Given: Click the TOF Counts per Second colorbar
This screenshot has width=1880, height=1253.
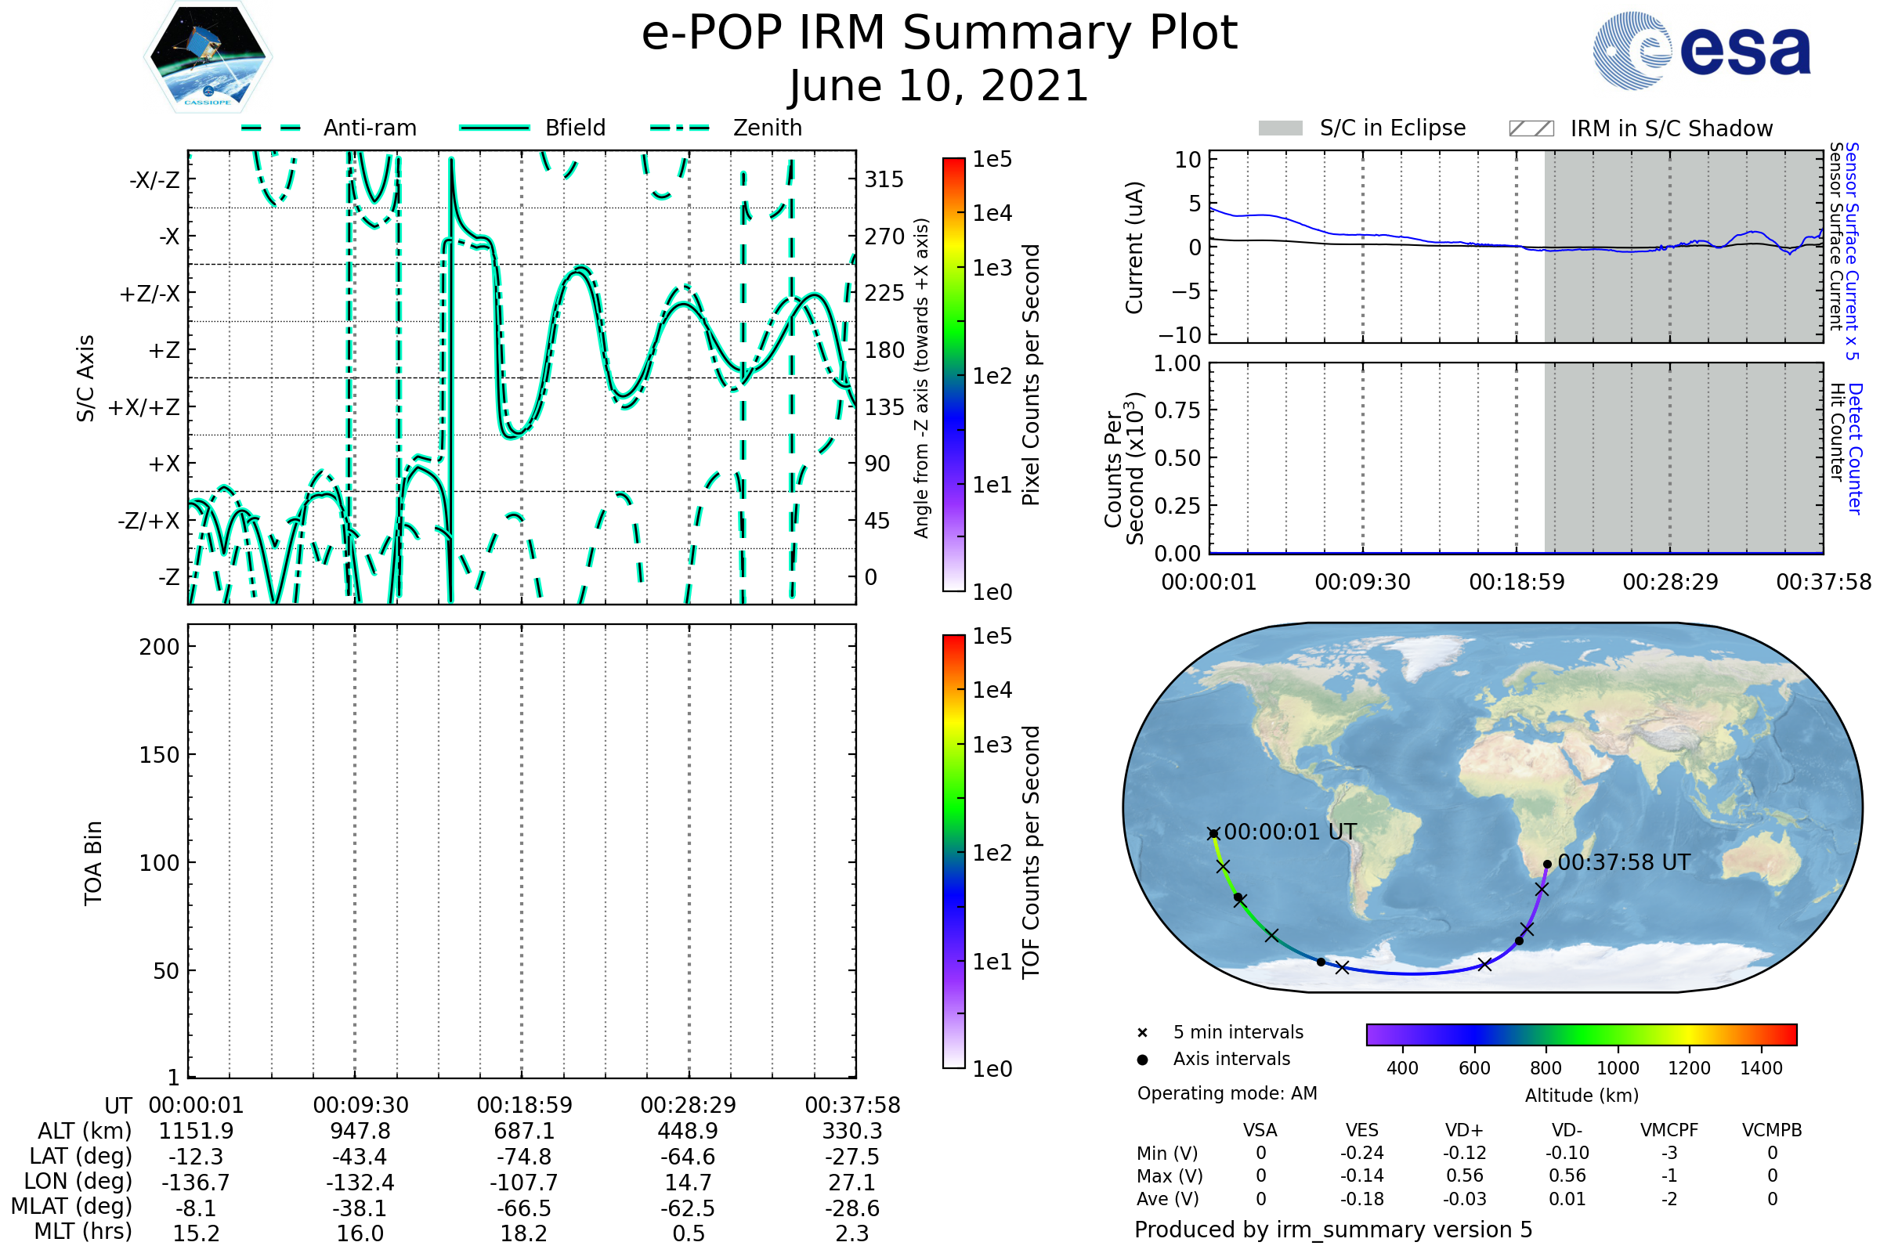Looking at the screenshot, I should tap(953, 851).
